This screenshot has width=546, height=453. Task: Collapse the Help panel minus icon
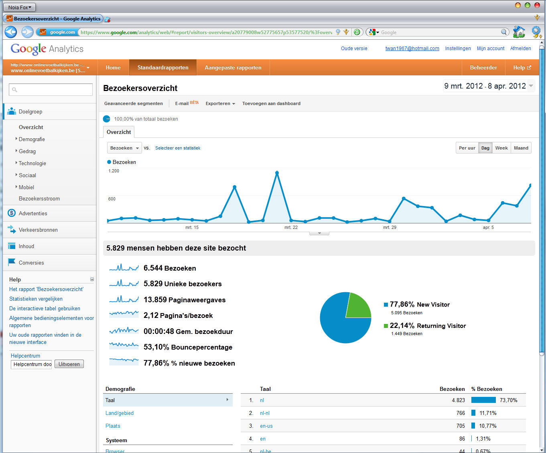click(92, 279)
